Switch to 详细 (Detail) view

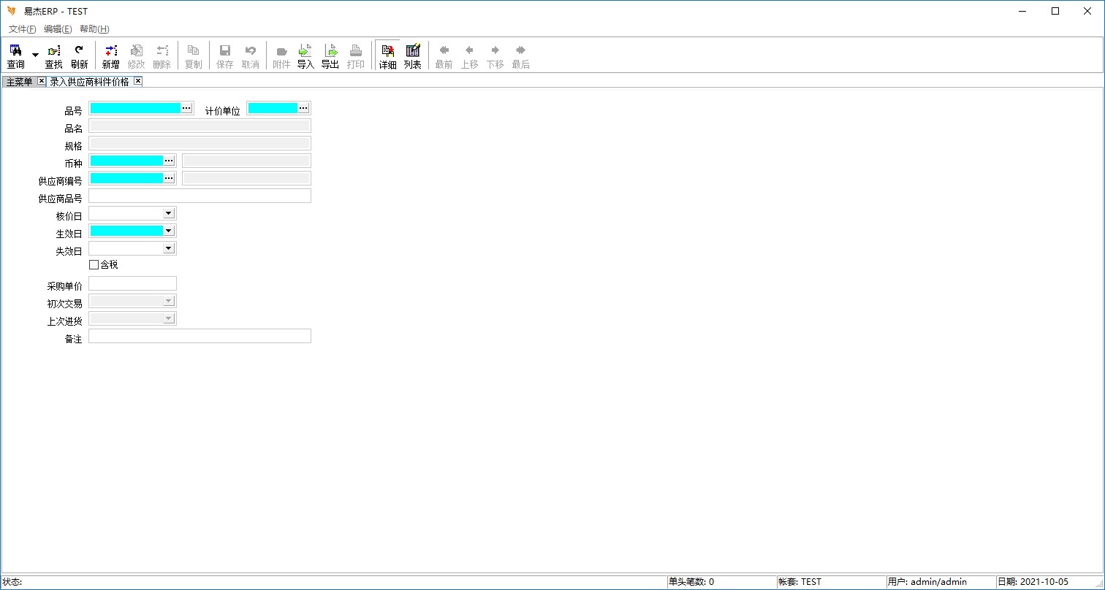[x=387, y=56]
